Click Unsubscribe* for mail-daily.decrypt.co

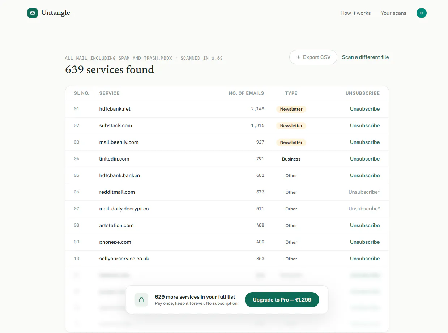pos(364,209)
